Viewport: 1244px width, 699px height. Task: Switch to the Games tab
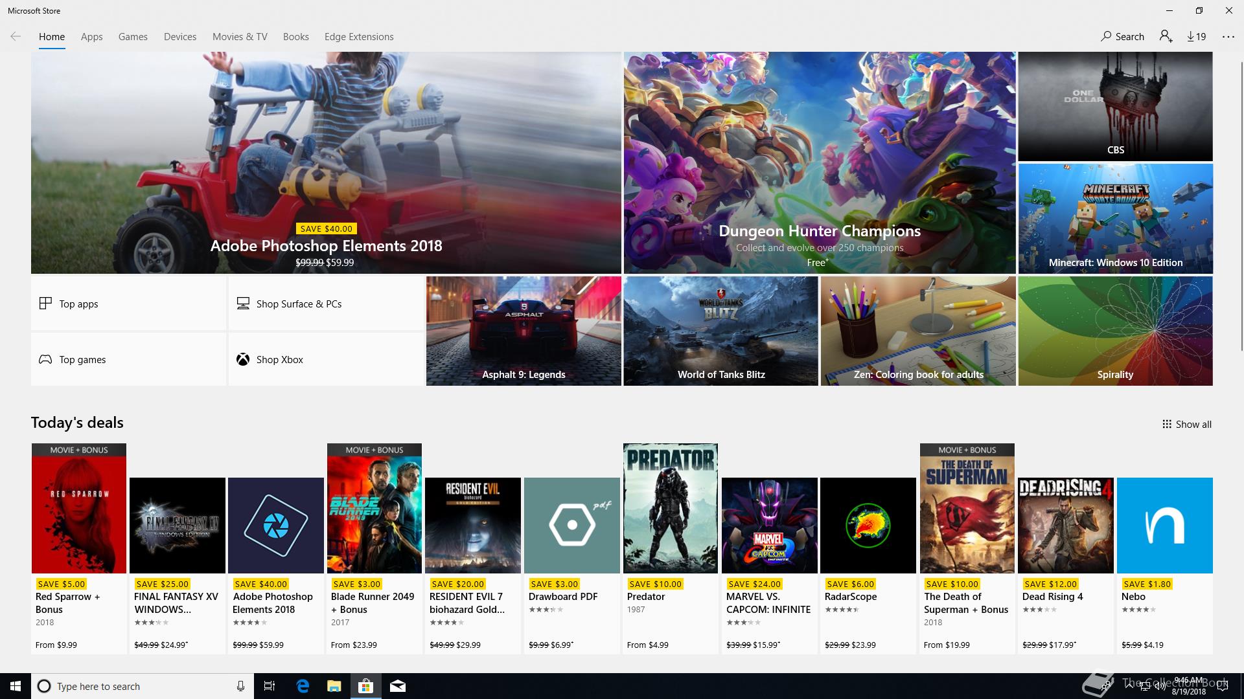tap(133, 37)
